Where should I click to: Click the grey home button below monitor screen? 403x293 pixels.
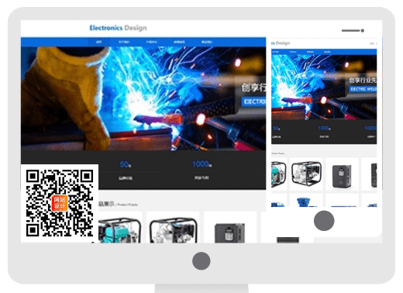click(201, 261)
